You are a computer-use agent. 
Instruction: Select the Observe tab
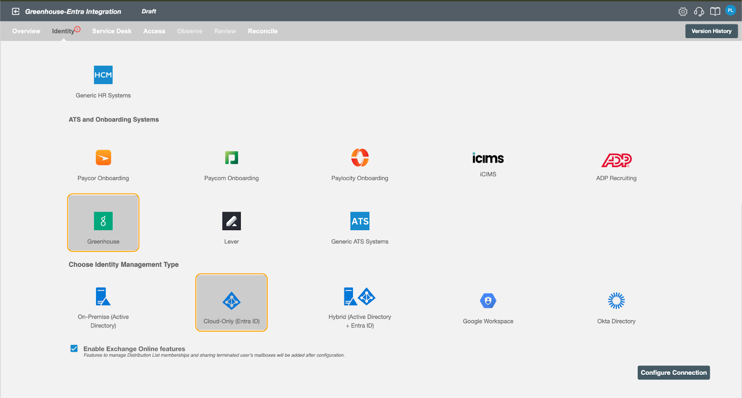(x=190, y=31)
